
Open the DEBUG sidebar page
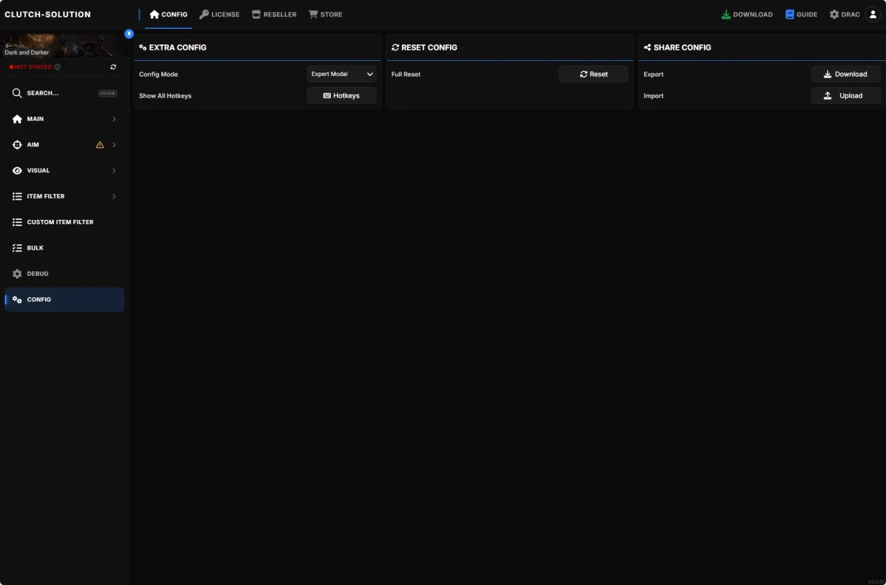64,274
